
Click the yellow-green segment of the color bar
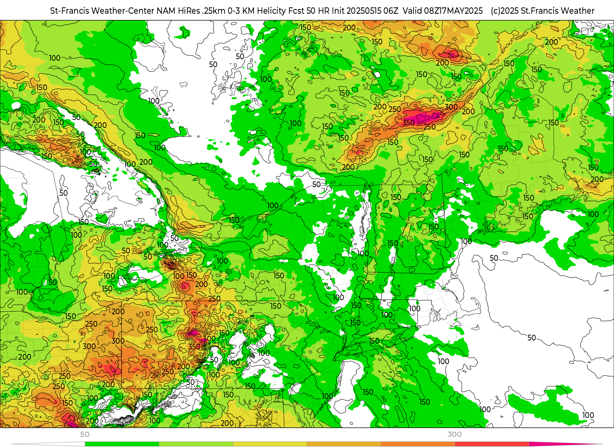point(196,444)
